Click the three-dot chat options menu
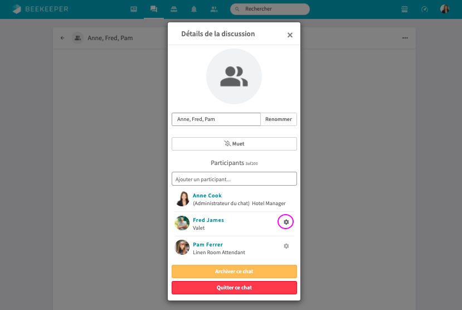 click(x=405, y=38)
